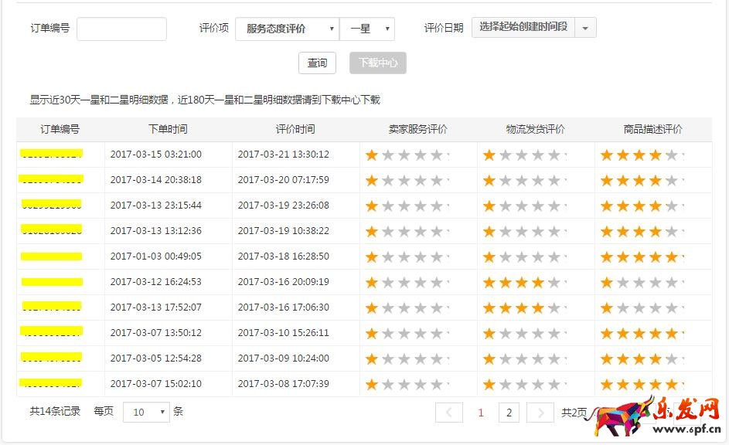
Task: Open the 一星 star level dropdown
Action: click(367, 28)
